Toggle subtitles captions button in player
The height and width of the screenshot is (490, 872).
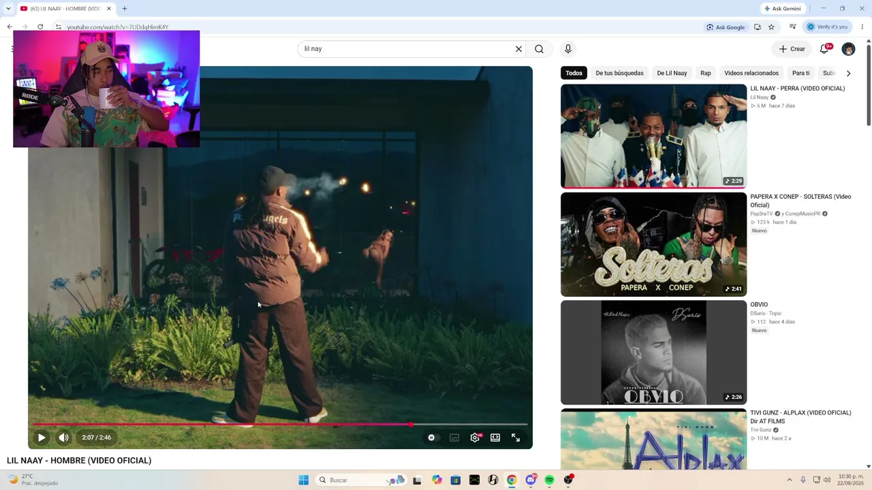tap(454, 438)
